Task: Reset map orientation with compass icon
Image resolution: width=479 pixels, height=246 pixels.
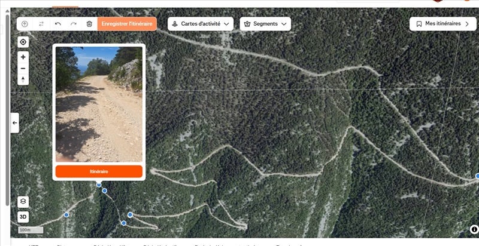Action: tap(23, 79)
